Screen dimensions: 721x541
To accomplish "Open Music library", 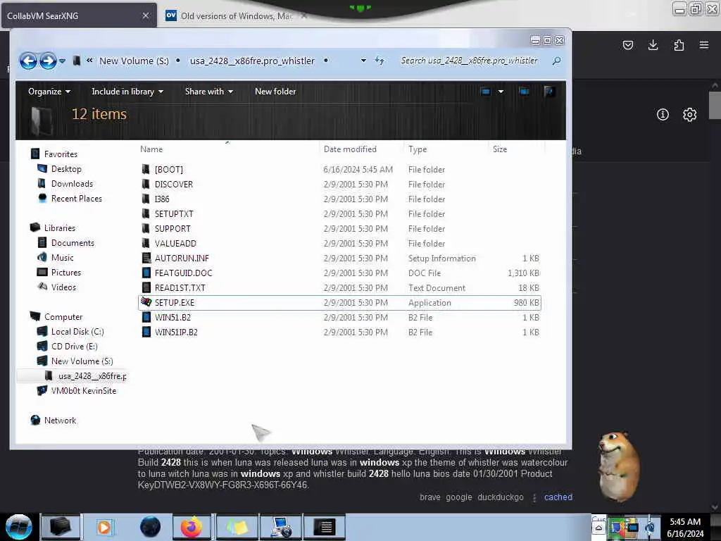I will [x=63, y=258].
